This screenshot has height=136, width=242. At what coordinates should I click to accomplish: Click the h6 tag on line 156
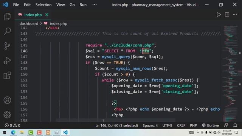pos(118,109)
